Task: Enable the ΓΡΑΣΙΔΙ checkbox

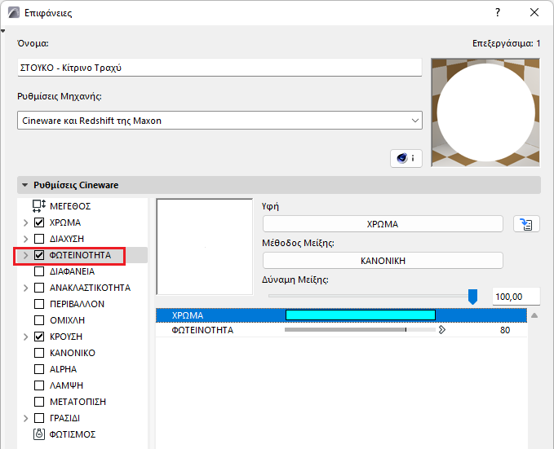Action: tap(39, 418)
